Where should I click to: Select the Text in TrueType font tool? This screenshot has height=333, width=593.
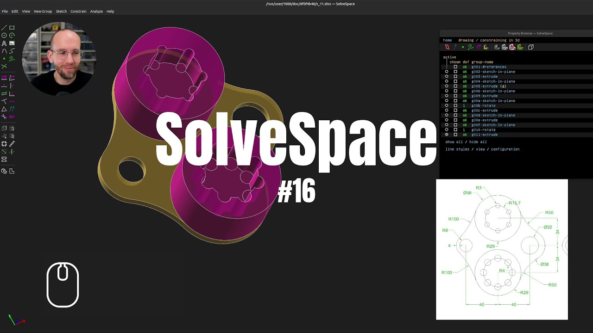tap(4, 43)
